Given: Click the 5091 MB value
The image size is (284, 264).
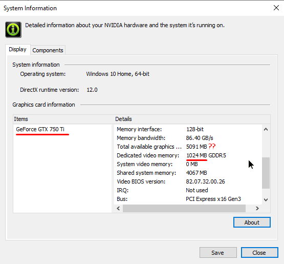Looking at the screenshot, I should 196,147.
